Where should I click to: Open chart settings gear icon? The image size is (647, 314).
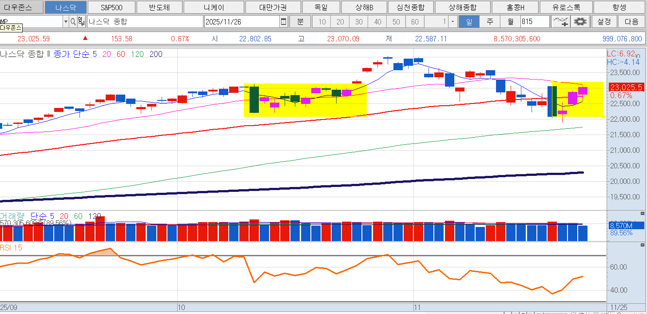pos(580,21)
